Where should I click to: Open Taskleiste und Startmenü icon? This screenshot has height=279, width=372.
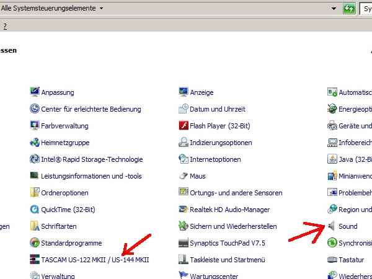184,259
